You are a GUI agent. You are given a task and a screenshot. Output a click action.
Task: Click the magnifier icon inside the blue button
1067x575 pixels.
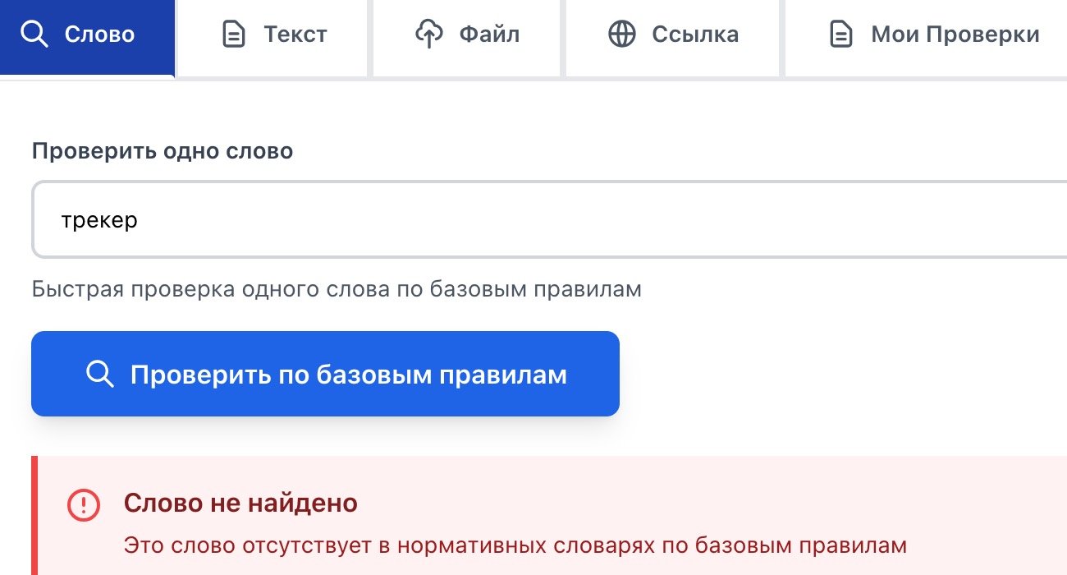(99, 375)
